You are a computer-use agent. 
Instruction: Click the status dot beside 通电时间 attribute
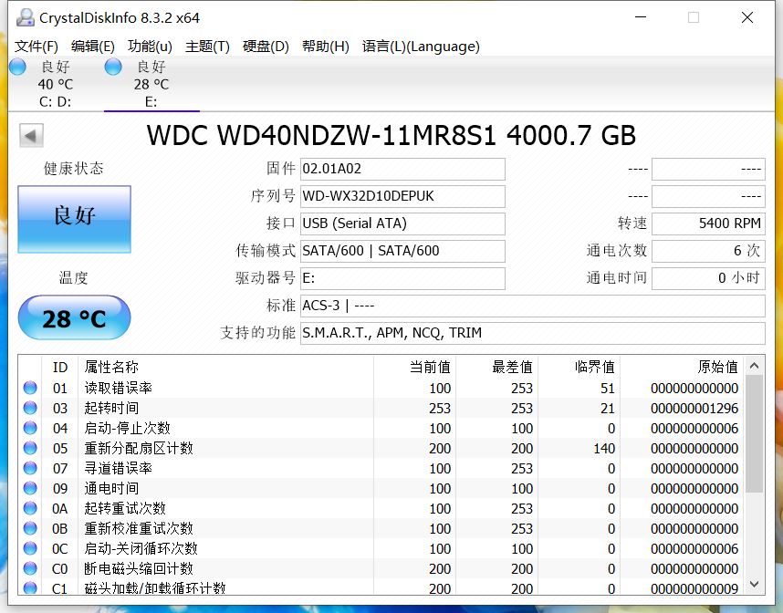pyautogui.click(x=28, y=488)
